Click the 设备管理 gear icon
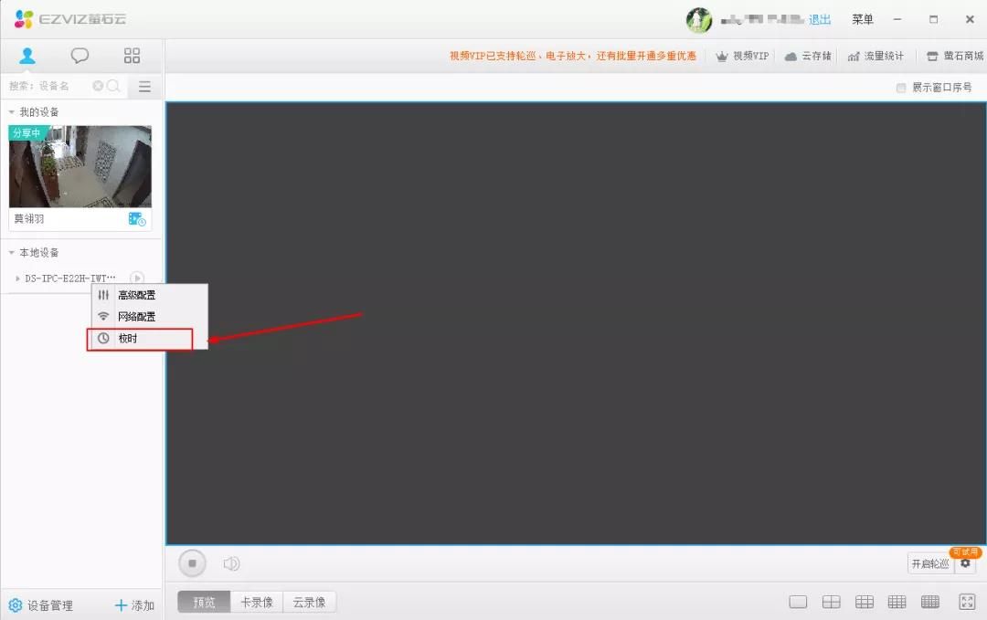Viewport: 987px width, 620px height. (x=16, y=604)
